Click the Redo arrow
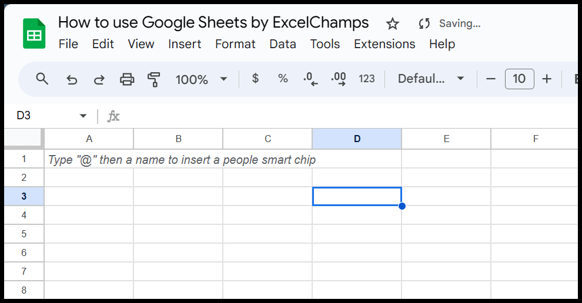Viewport: 582px width, 303px height. click(99, 79)
